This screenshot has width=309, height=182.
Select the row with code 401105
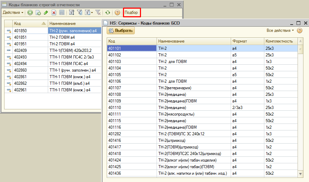click(202, 75)
